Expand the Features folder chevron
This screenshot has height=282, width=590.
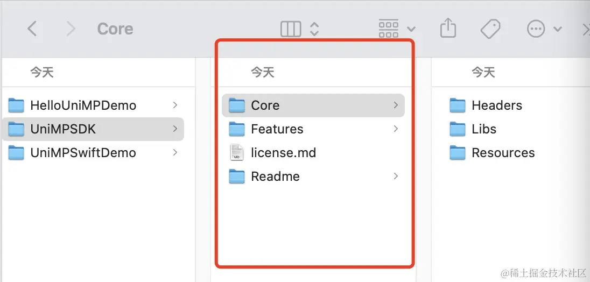396,129
